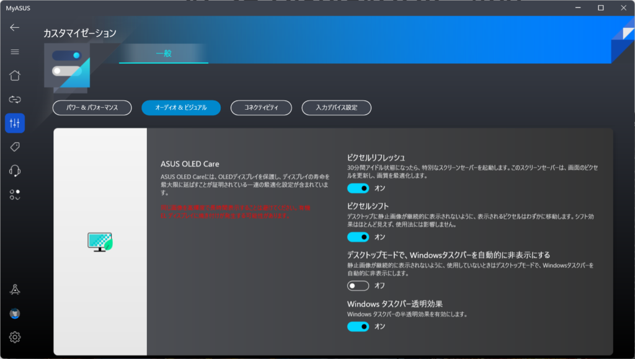
Task: Click the page-curl corner icon
Action: 623,38
